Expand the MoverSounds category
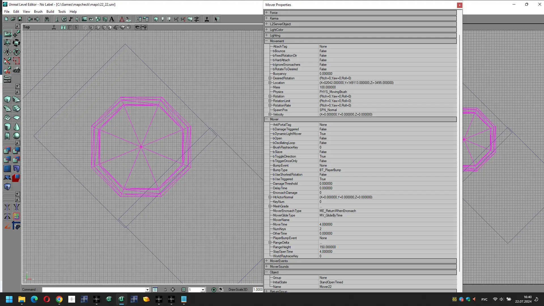This screenshot has width=544, height=306. pyautogui.click(x=267, y=267)
